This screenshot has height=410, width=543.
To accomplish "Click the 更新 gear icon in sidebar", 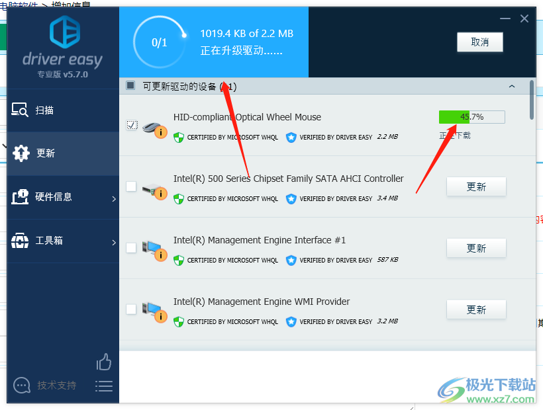I will [21, 153].
